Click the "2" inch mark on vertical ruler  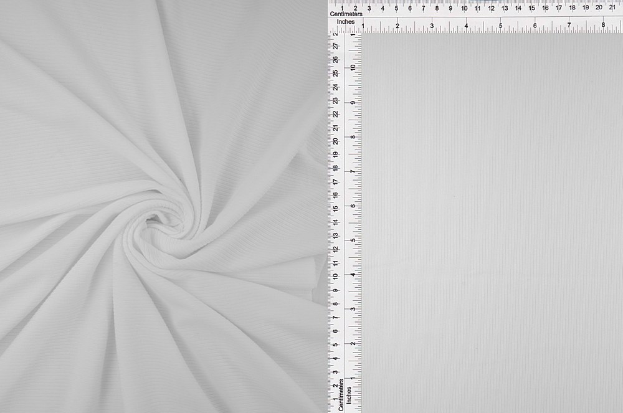[x=353, y=344]
